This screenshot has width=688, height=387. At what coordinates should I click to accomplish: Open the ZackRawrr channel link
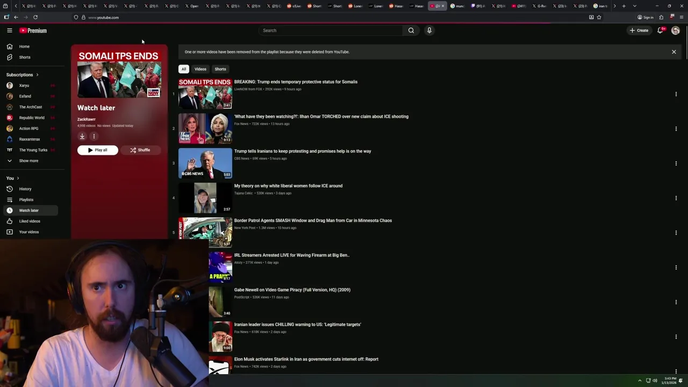point(87,119)
